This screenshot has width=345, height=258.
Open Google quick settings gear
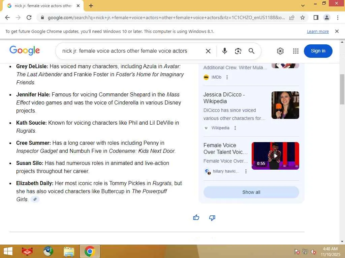coord(280,51)
